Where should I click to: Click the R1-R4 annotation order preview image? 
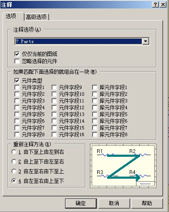click(x=123, y=166)
